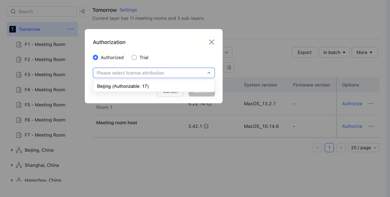The height and width of the screenshot is (197, 390).
Task: Select F1 - Meeting Room door icon
Action: pyautogui.click(x=19, y=44)
